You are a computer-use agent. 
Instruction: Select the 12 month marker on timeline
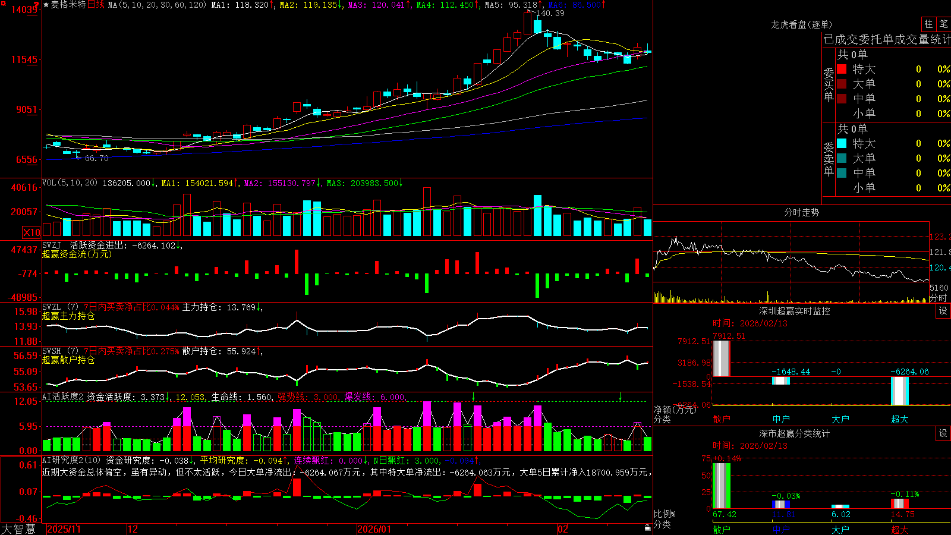(x=133, y=529)
